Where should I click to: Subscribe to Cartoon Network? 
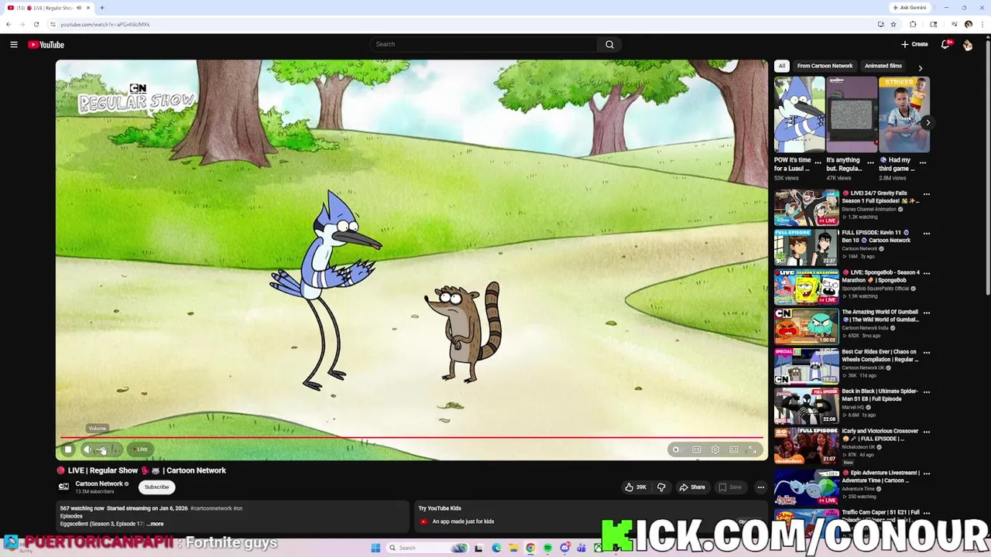coord(156,487)
